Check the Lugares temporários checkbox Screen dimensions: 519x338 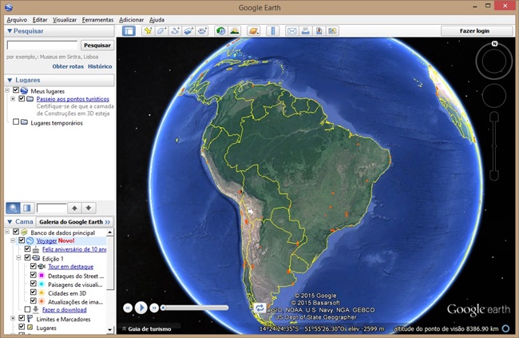[x=16, y=122]
